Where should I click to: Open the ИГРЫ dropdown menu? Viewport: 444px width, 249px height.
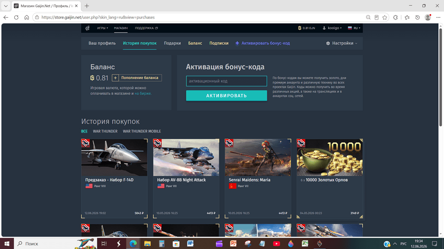click(x=103, y=28)
